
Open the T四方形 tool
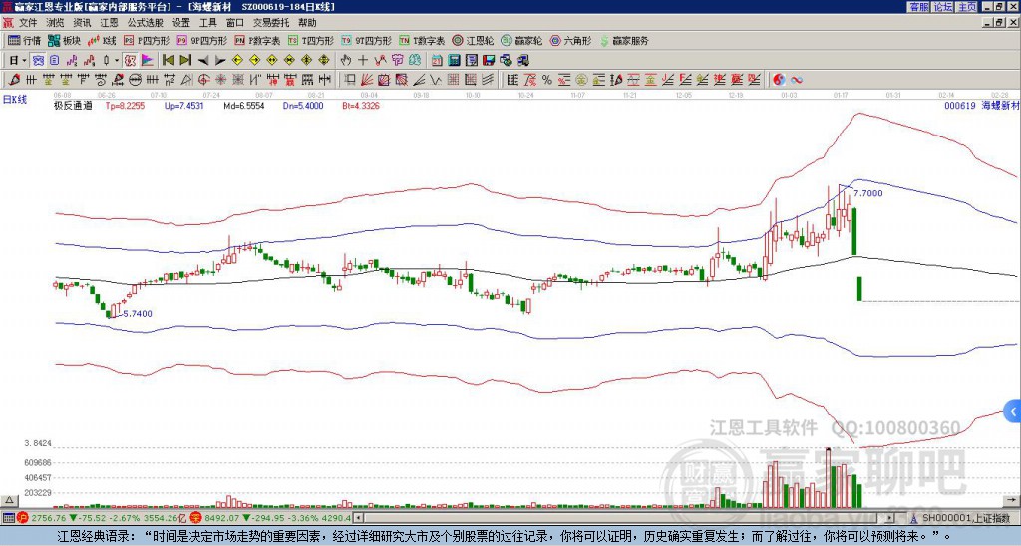point(311,40)
